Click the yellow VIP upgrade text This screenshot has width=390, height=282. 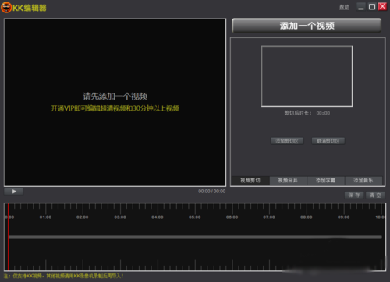coord(115,108)
